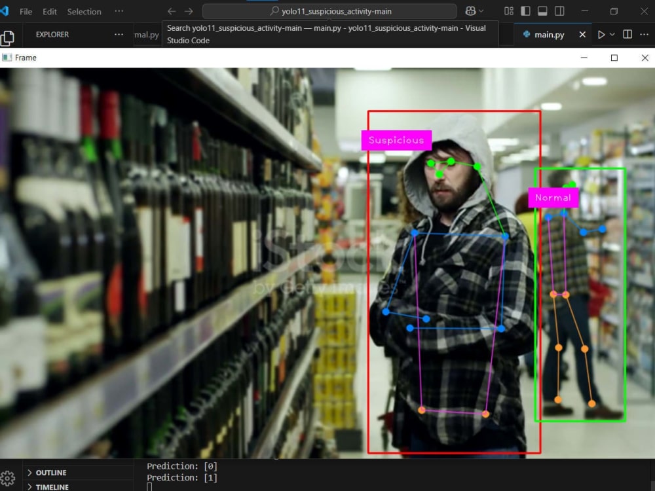Open the Explorer activity bar icon

click(x=7, y=38)
